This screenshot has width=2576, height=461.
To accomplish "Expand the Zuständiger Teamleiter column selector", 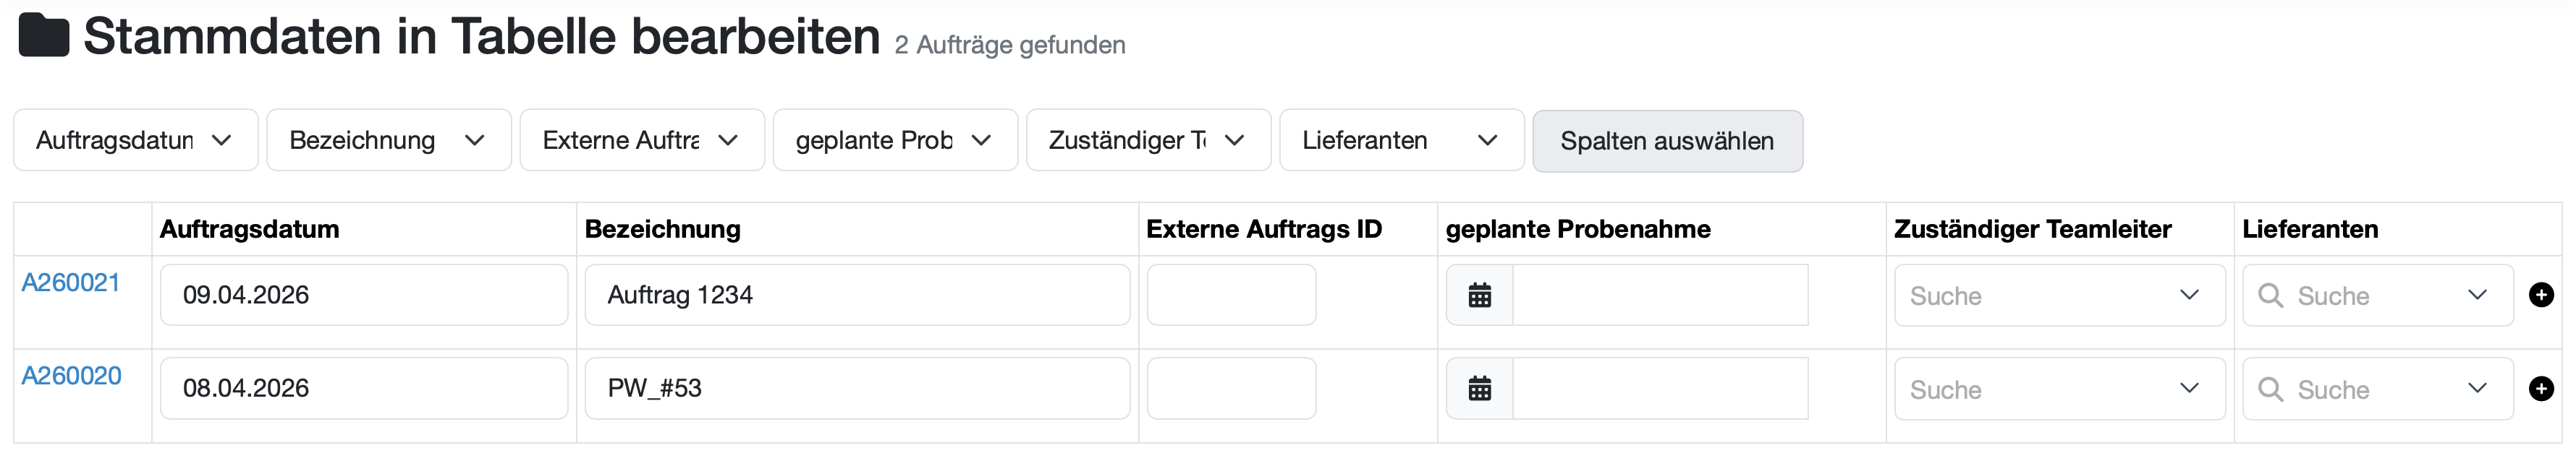I will coord(1148,139).
